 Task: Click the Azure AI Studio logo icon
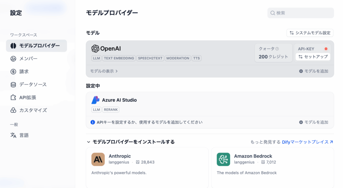pyautogui.click(x=95, y=100)
